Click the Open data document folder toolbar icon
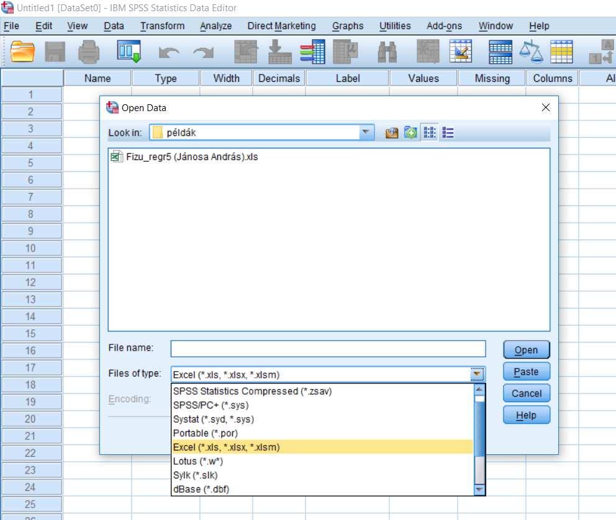616x520 pixels. tap(22, 52)
